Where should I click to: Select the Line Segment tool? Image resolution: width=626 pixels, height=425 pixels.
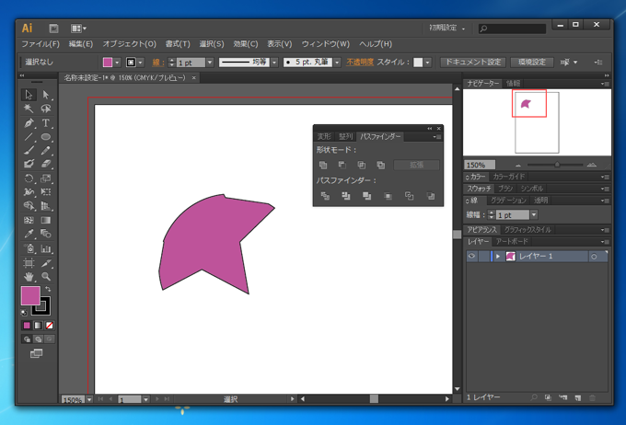(29, 137)
